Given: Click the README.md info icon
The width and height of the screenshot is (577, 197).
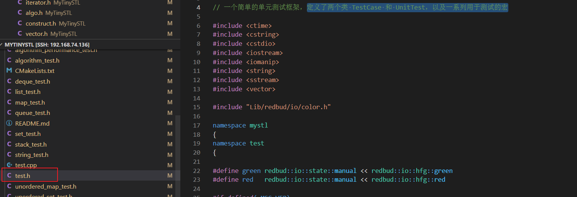Looking at the screenshot, I should tap(9, 123).
